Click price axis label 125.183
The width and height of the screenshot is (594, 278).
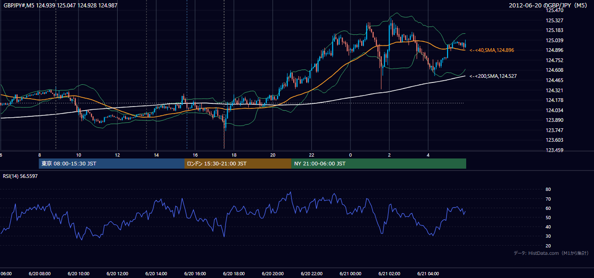[x=554, y=30]
